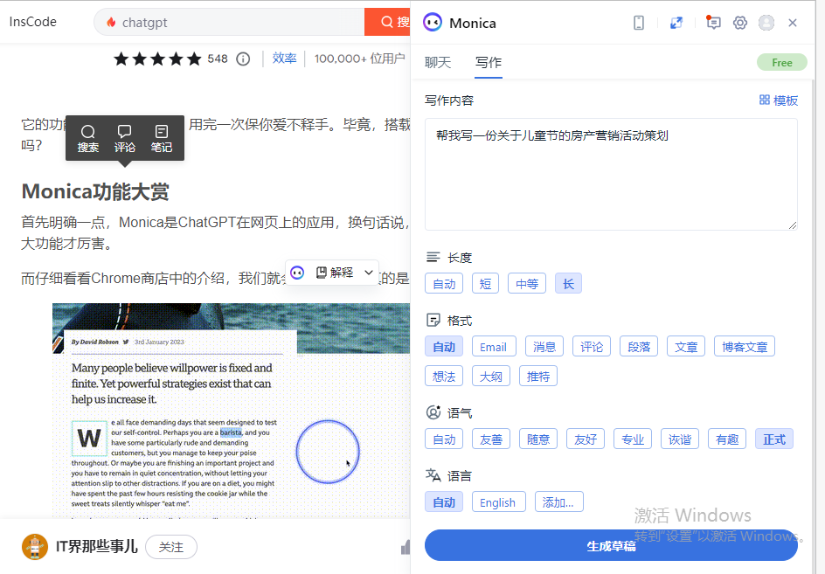Open the message feedback icon in Monica header
This screenshot has width=825, height=574.
point(713,23)
